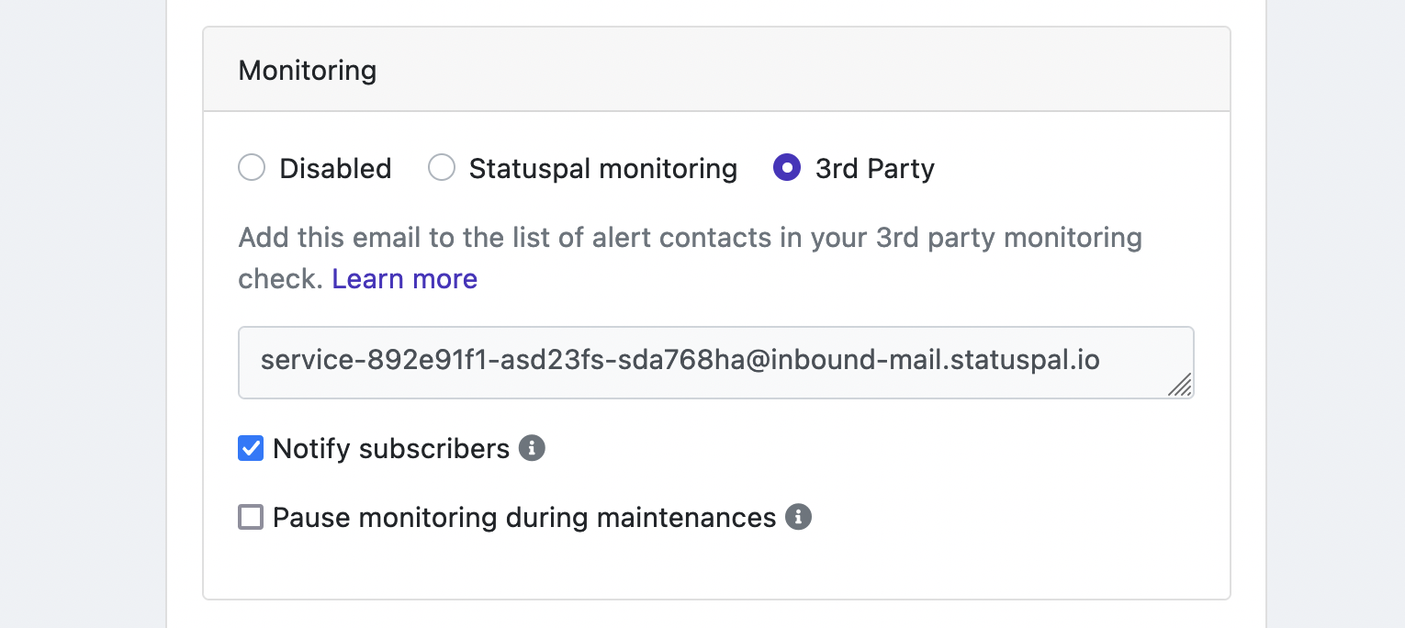Grab the email textarea resize handle
The image size is (1405, 628).
click(x=1180, y=385)
